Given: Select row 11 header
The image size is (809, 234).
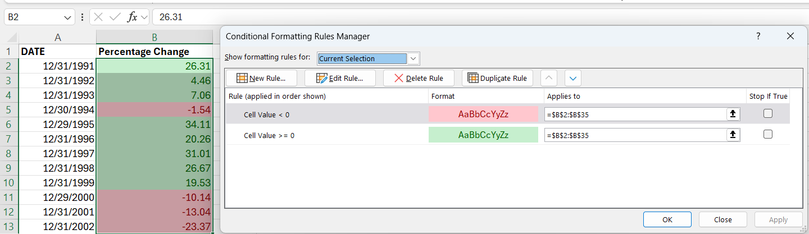Looking at the screenshot, I should point(9,198).
